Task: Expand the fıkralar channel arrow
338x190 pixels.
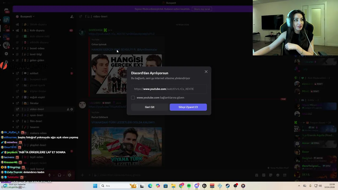Action: 13,103
